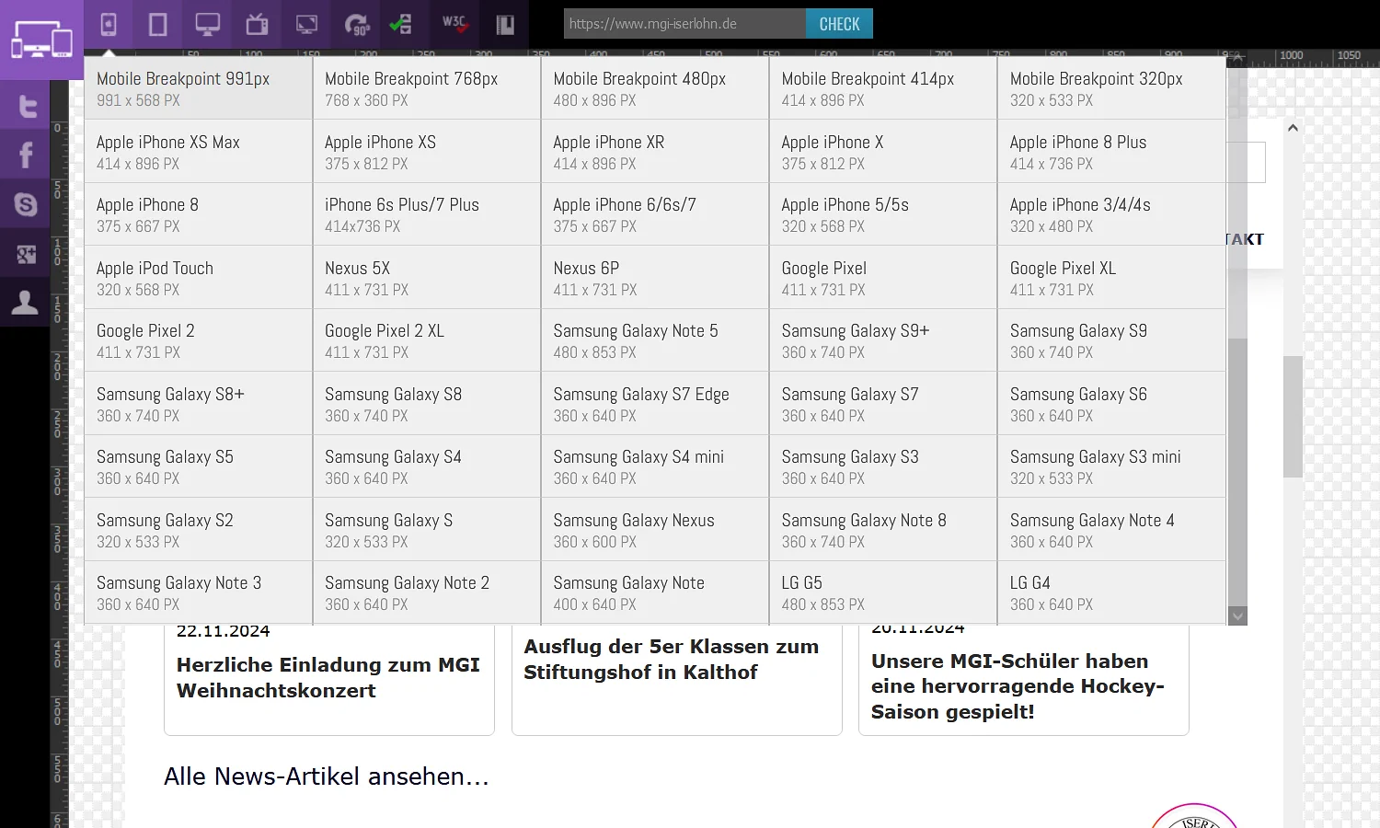Open the user profile sidebar icon
Viewport: 1380px width, 828px height.
pyautogui.click(x=26, y=302)
